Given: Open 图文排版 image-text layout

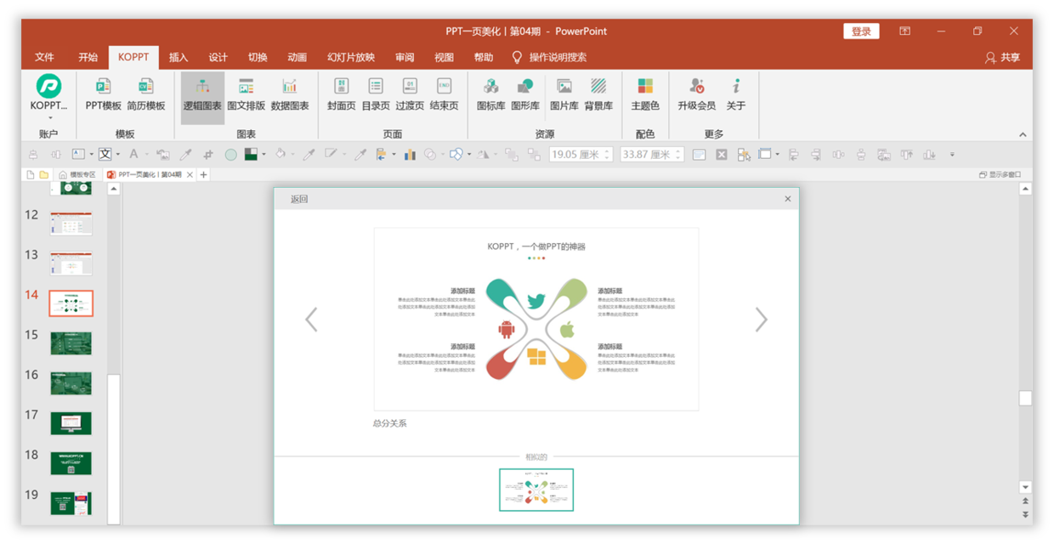Looking at the screenshot, I should 246,94.
